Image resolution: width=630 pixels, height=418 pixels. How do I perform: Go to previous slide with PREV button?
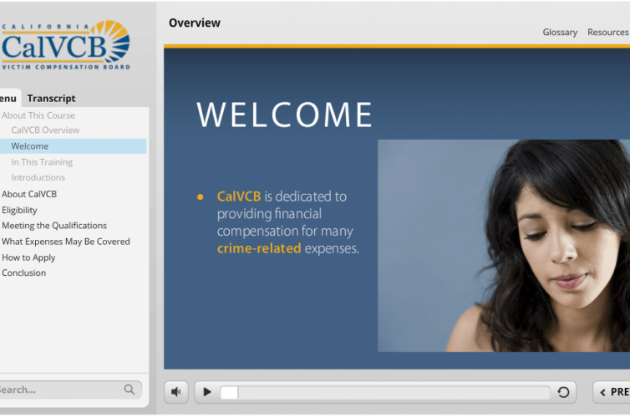(612, 392)
